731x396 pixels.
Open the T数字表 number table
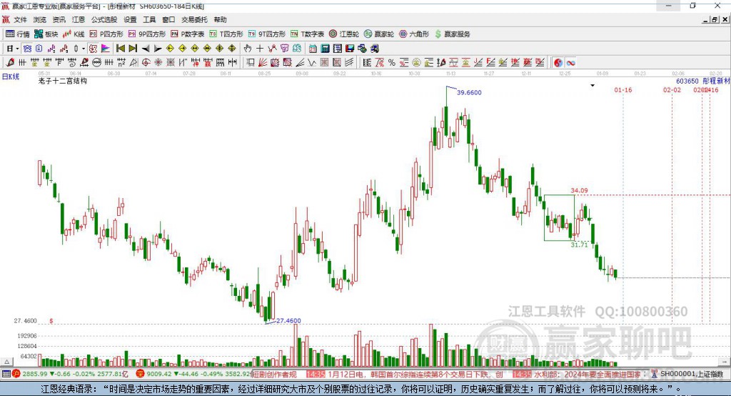pyautogui.click(x=307, y=34)
